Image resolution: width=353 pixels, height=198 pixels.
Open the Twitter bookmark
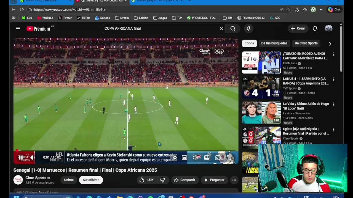65,18
